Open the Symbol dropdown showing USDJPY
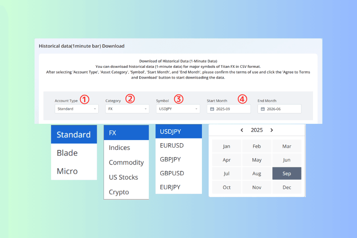This screenshot has height=238, width=357. [178, 109]
